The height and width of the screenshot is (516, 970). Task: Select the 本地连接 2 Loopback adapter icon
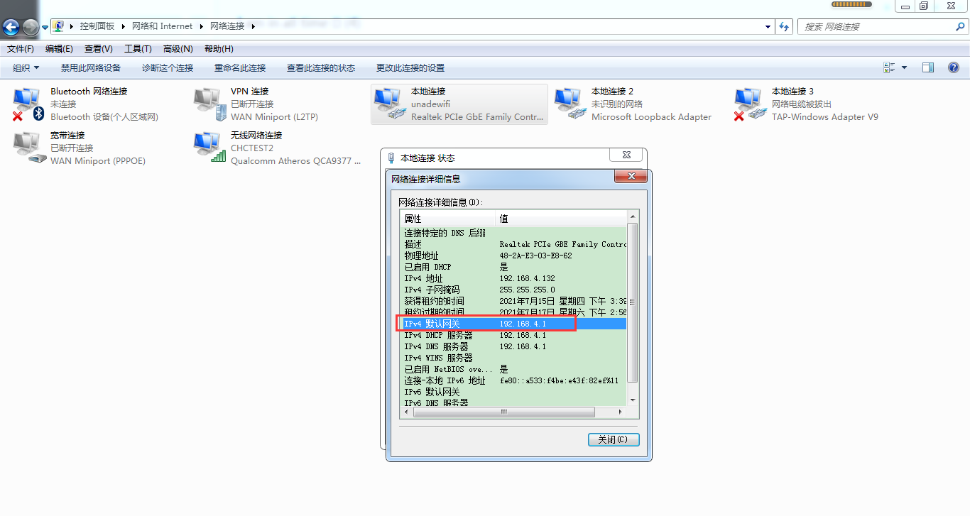(570, 104)
